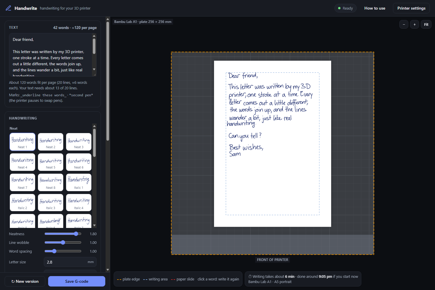Click the left panel scrollbar up arrow

pyautogui.click(x=108, y=19)
